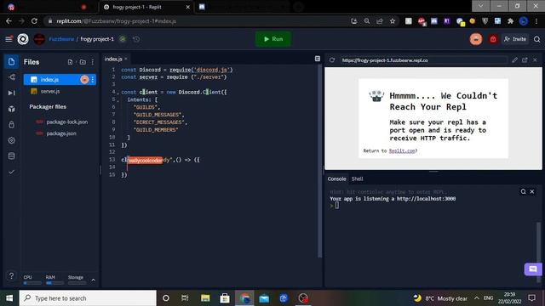Open the Database sidebar icon
The width and height of the screenshot is (545, 306).
[11, 156]
